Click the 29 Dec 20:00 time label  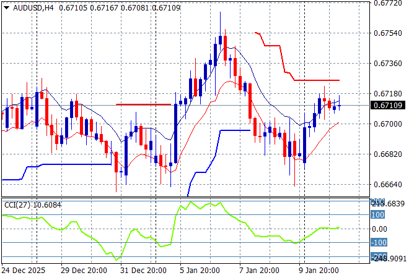[x=84, y=270]
